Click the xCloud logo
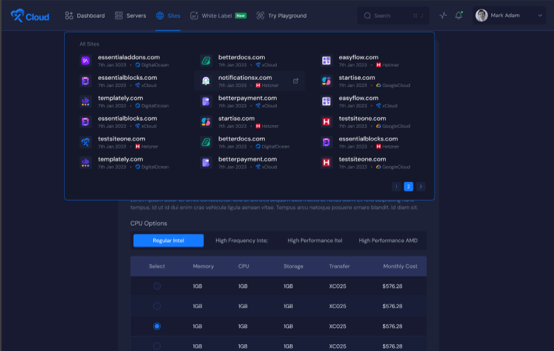This screenshot has width=554, height=351. [30, 16]
